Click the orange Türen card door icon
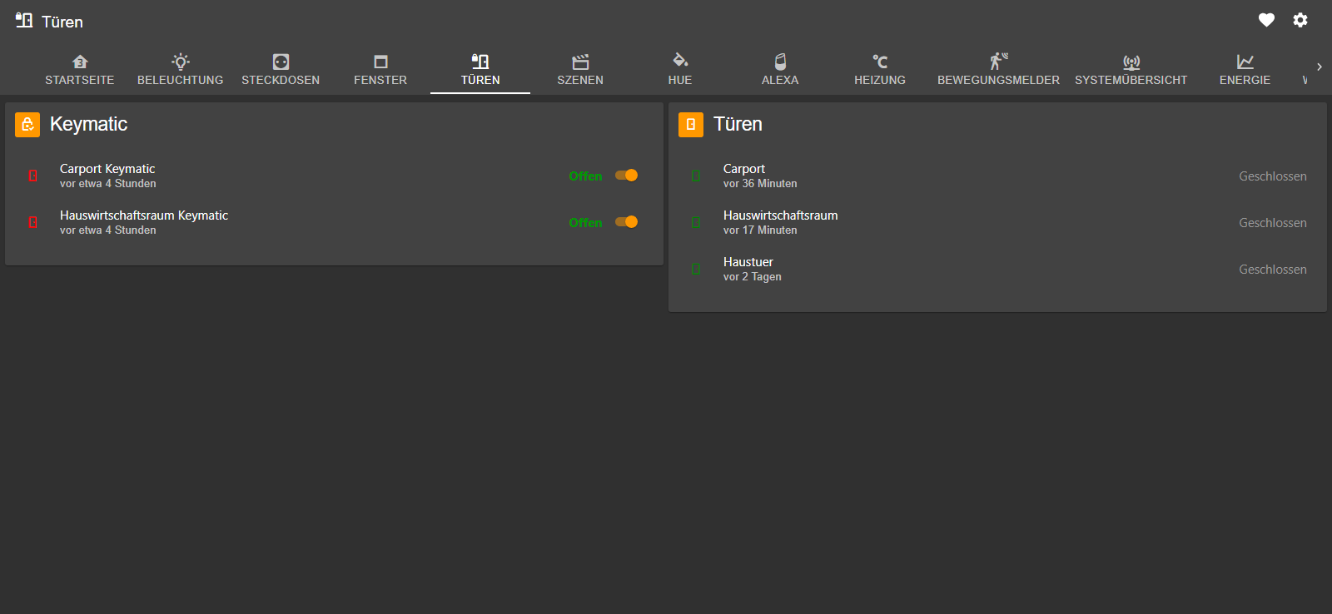Viewport: 1332px width, 614px height. 691,125
